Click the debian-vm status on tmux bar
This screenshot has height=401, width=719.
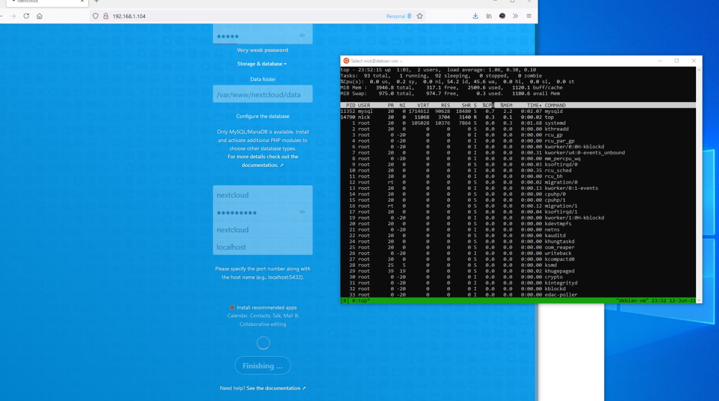[x=632, y=300]
